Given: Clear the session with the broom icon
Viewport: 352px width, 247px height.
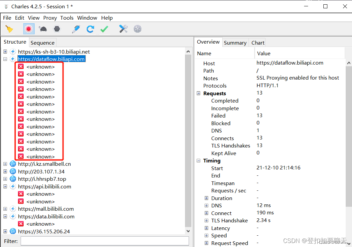Looking at the screenshot, I should tap(9, 29).
